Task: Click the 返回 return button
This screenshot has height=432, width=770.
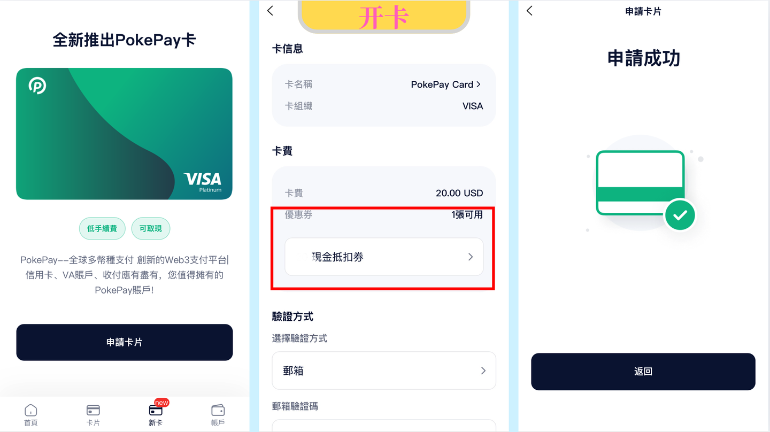Action: point(643,372)
